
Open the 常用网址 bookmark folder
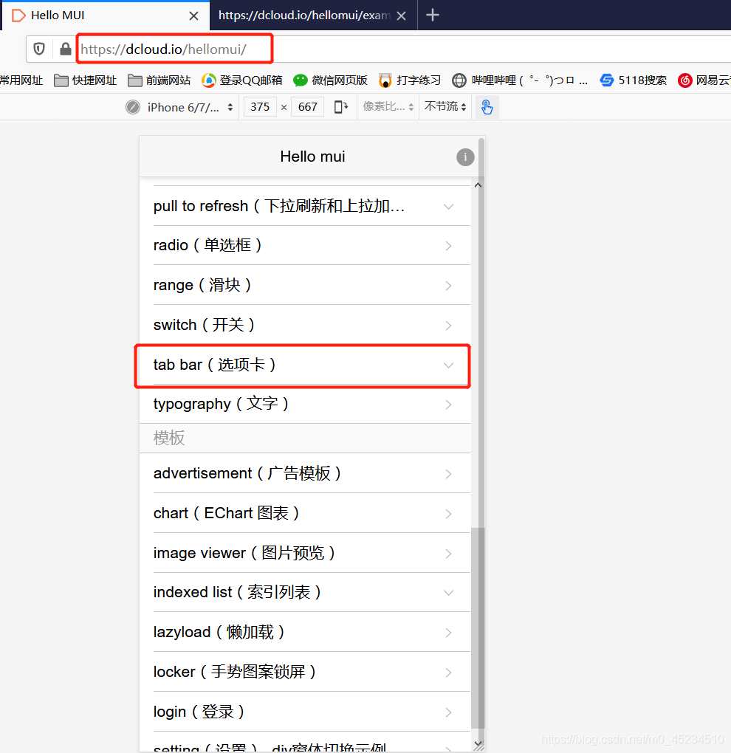click(21, 80)
